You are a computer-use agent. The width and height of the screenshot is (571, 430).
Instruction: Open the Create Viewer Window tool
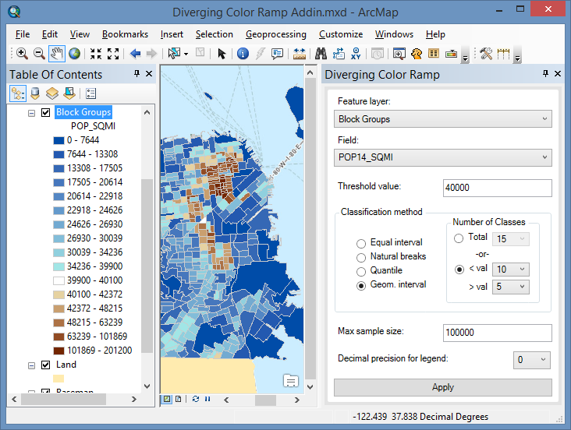399,54
